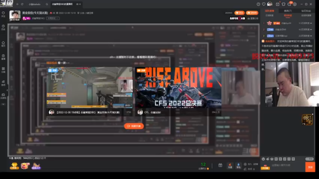
Task: Open search via the magnifier icon
Action: [47, 4]
